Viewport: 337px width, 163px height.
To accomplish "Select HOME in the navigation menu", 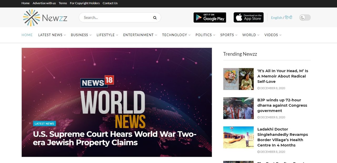I will pos(27,35).
